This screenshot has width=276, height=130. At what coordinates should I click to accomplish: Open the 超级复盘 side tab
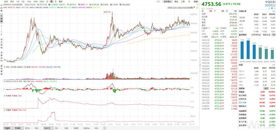[x=2, y=70]
